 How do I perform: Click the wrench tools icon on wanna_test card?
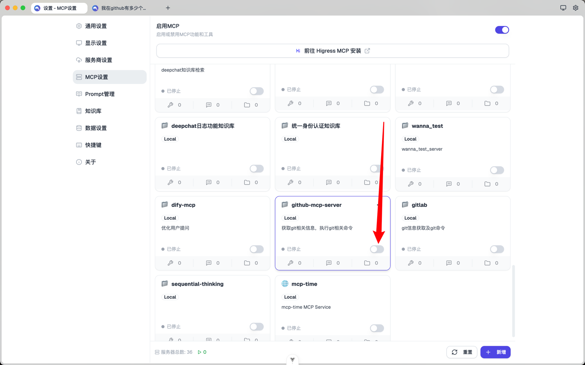click(411, 184)
